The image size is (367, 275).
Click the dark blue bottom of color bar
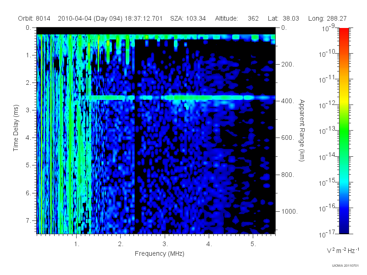tap(344, 228)
